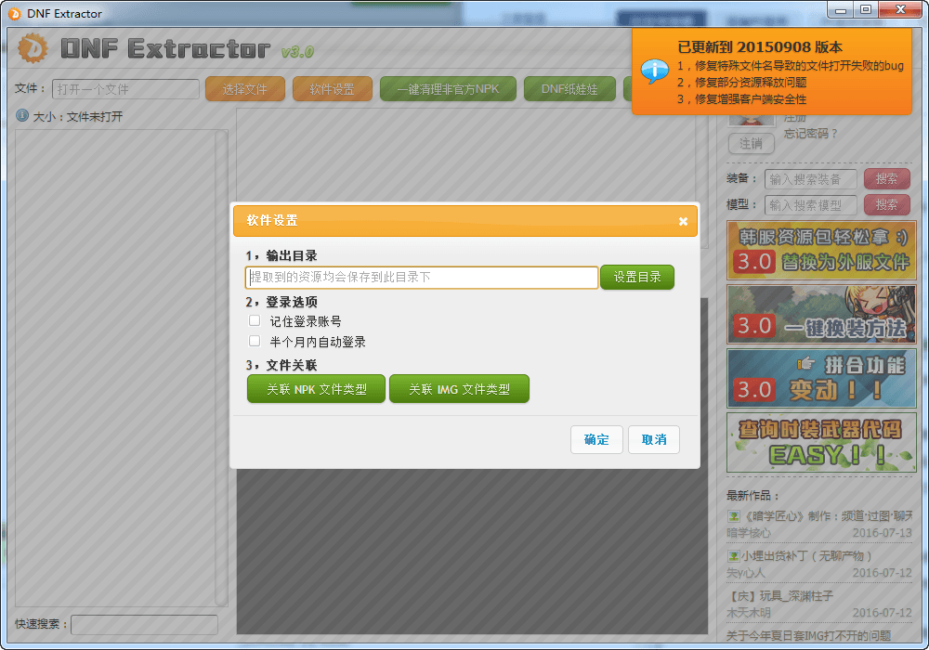Open the 拼合功能变动 banner
929x650 pixels.
click(822, 378)
